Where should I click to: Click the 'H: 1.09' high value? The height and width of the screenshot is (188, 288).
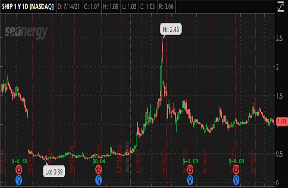(x=111, y=7)
